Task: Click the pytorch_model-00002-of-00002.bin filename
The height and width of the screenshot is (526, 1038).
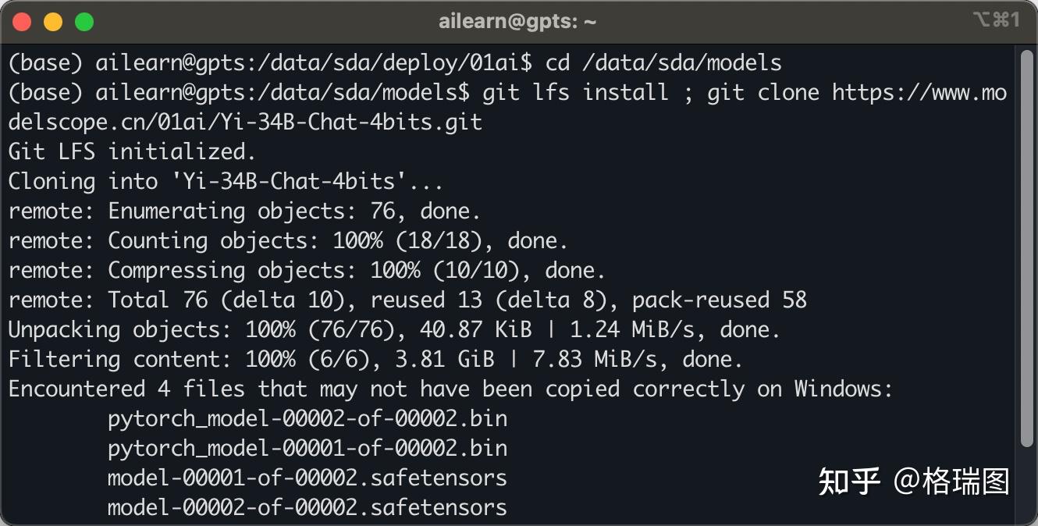Action: (307, 419)
